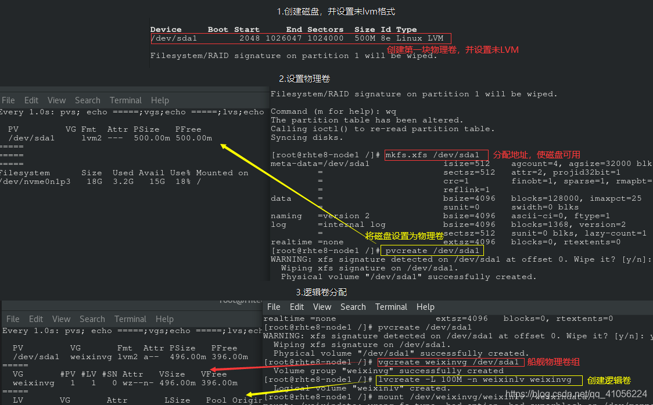Open Help menu in terminal showing /dev/nvme0n1p3
Screen dimensions: 653x405
coord(160,100)
